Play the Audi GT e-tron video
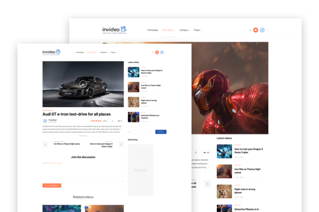This screenshot has width=319, height=212. click(83, 84)
